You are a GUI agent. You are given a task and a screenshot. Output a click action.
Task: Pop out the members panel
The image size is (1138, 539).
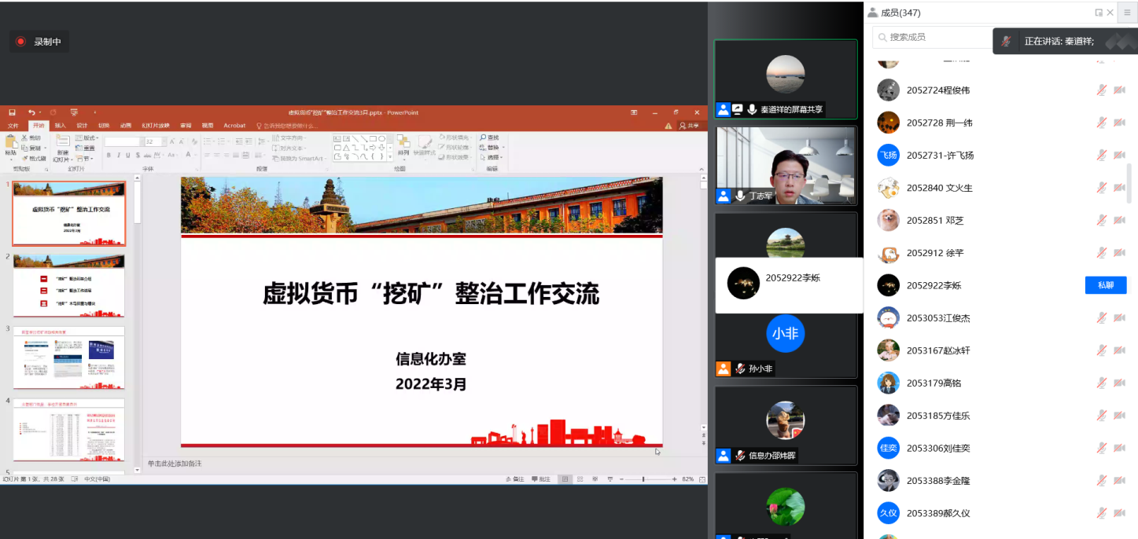[x=1099, y=13]
